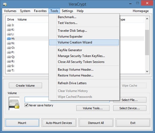Pick the R: drive icon

pyautogui.click(x=9, y=61)
